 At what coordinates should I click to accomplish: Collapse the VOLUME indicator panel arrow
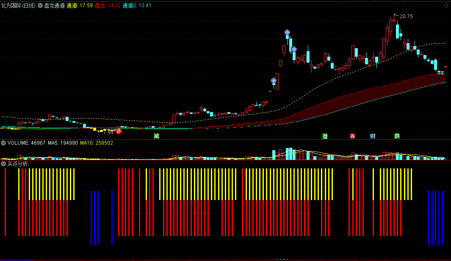(x=3, y=143)
